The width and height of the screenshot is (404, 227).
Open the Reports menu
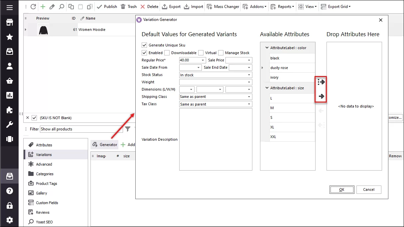pyautogui.click(x=282, y=6)
